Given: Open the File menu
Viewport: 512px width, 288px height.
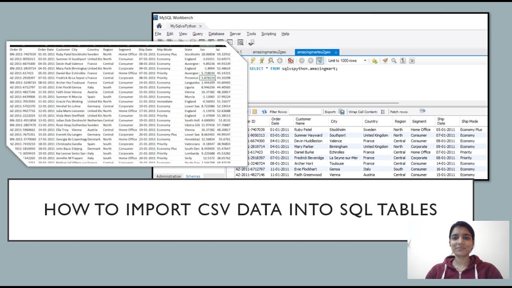Looking at the screenshot, I should [158, 34].
